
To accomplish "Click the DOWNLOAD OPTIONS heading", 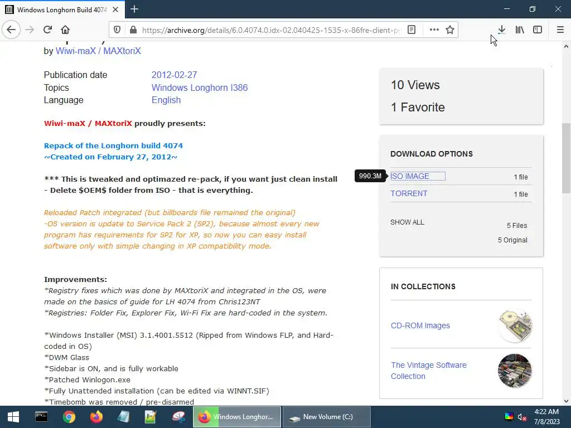I will (432, 154).
